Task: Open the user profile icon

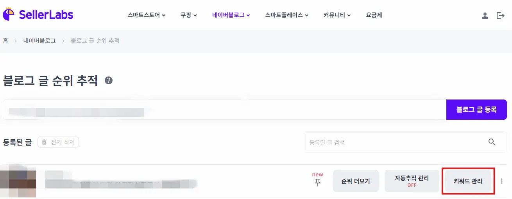Action: (x=485, y=16)
